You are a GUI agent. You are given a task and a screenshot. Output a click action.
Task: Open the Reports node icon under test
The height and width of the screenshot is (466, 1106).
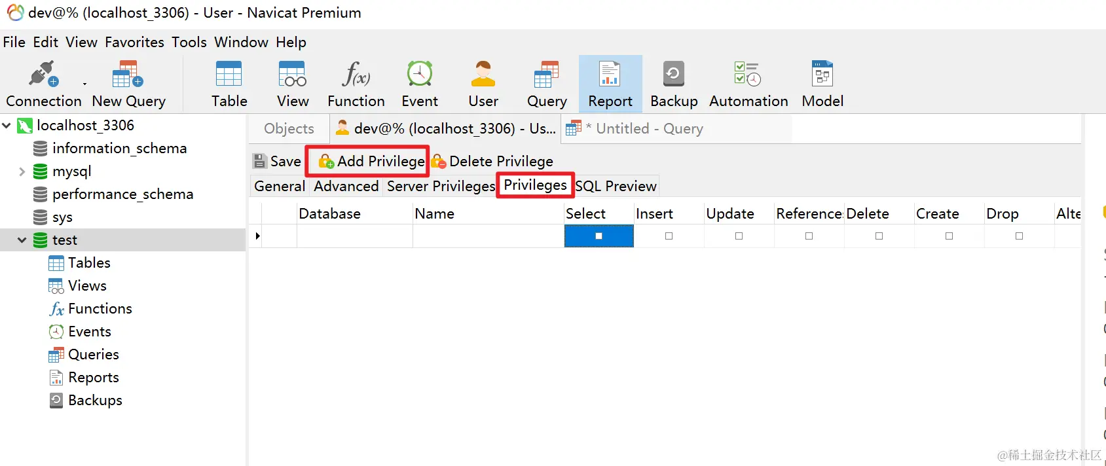56,378
